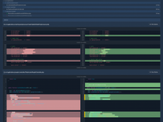Image resolution: width=163 pixels, height=122 pixels.
Task: Click the file icon of the first tree file entry
Action: (x=7, y=5)
